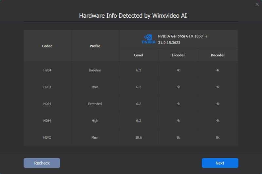Click the Decoder column header
262x174 pixels.
click(x=218, y=55)
